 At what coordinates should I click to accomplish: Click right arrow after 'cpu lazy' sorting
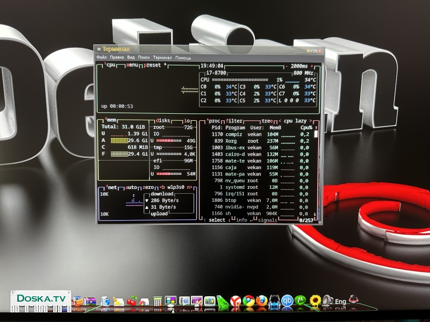(x=310, y=121)
